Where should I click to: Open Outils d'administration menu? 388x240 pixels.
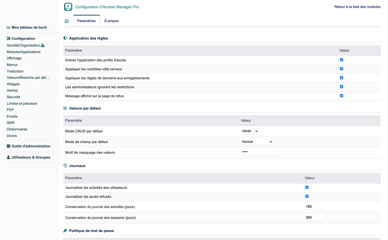(x=31, y=146)
